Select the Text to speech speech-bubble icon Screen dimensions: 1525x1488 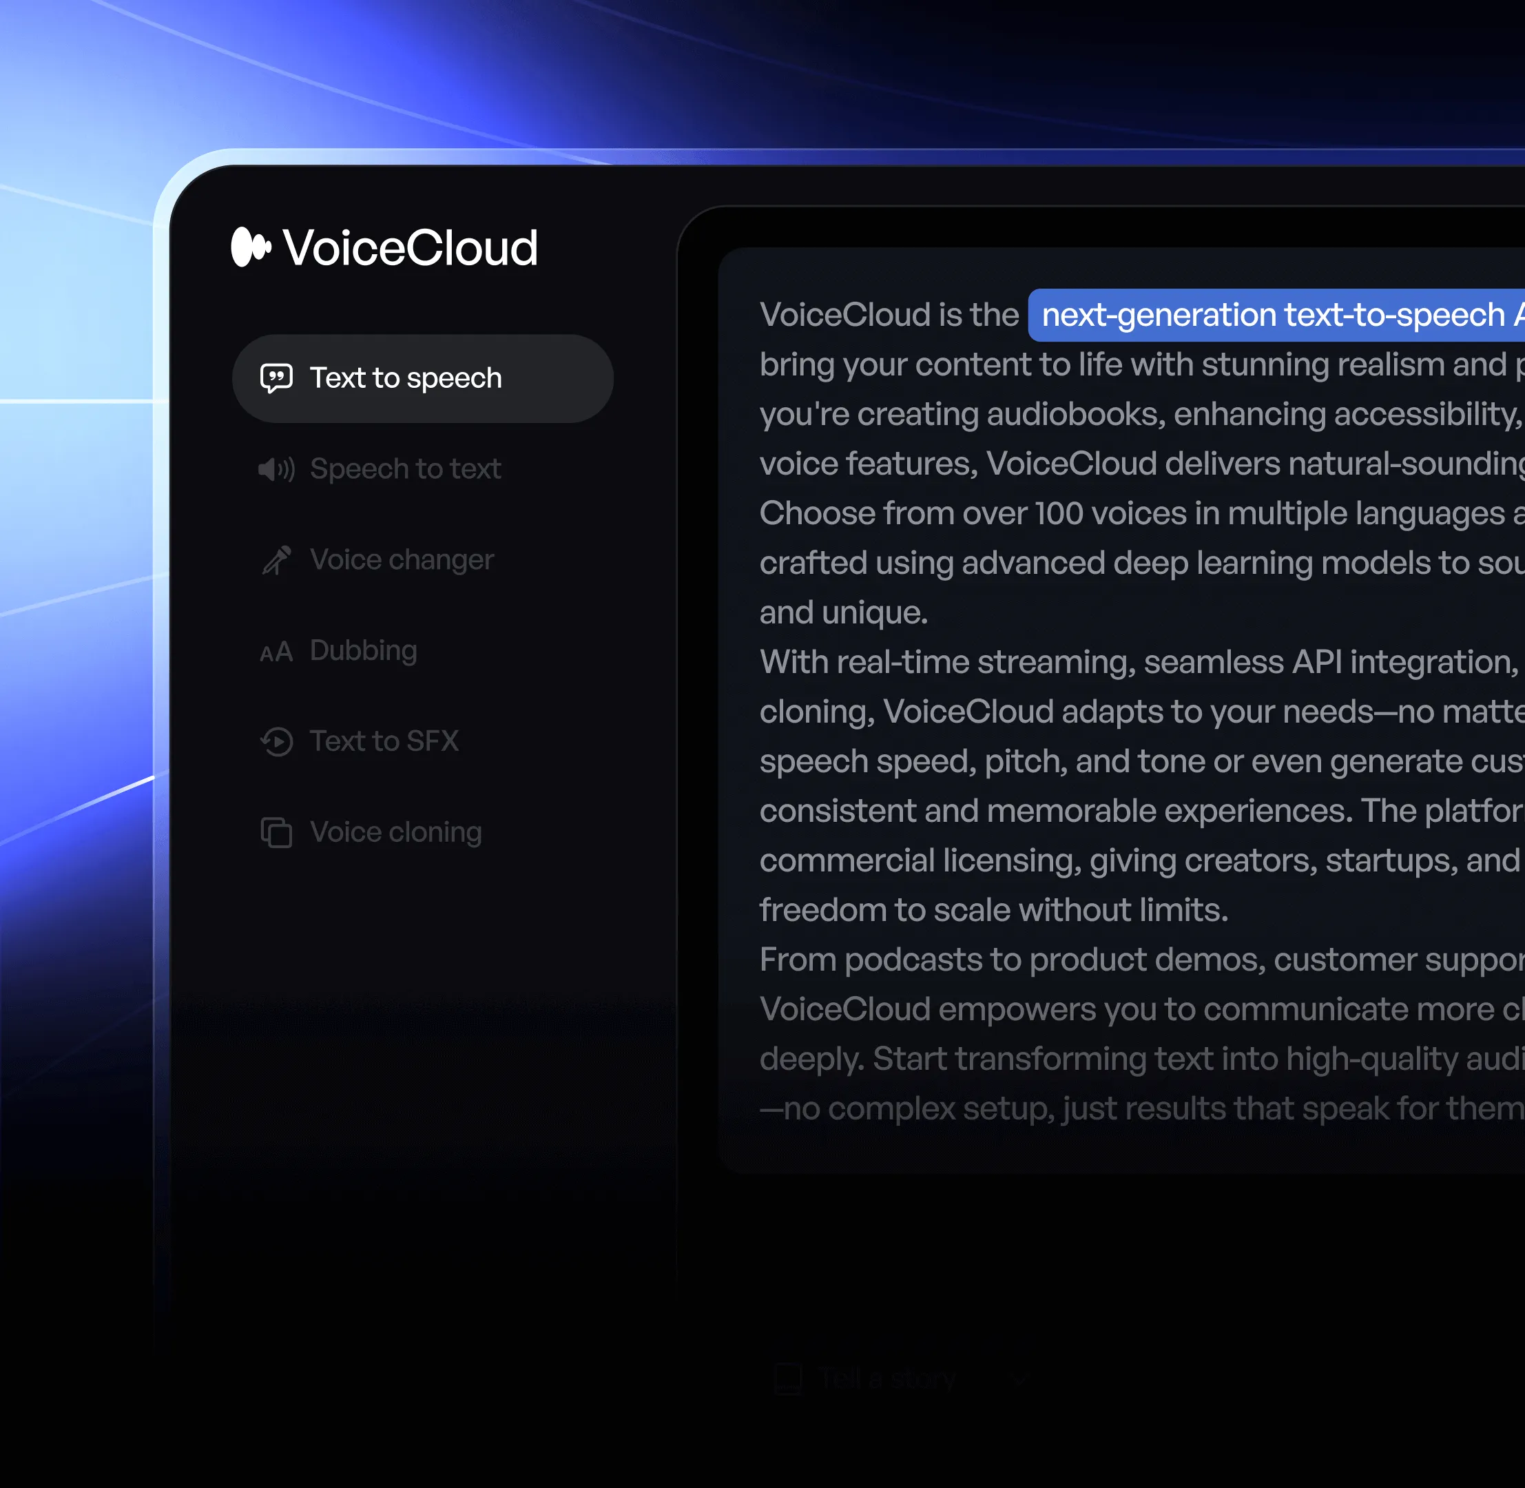[276, 378]
